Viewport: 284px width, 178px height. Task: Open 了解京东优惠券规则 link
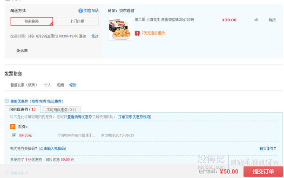pyautogui.click(x=135, y=117)
